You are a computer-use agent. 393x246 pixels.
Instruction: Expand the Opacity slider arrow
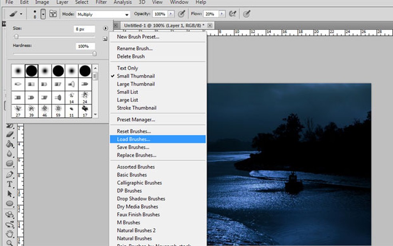coord(171,14)
